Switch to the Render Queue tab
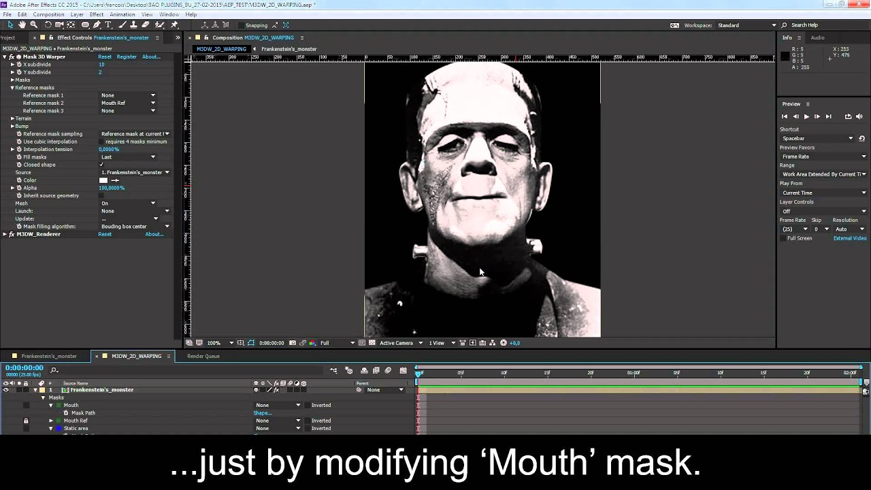This screenshot has width=871, height=490. (203, 356)
